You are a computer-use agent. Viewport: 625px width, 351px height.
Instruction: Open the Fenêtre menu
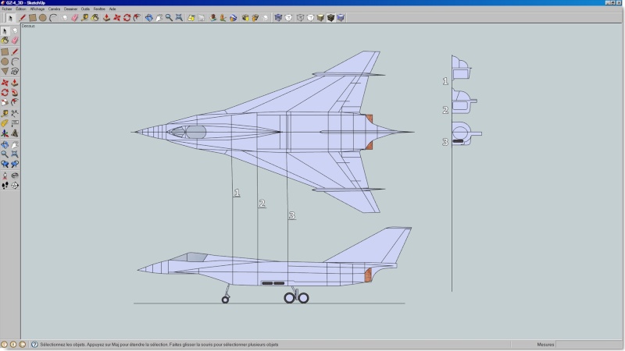pyautogui.click(x=99, y=9)
